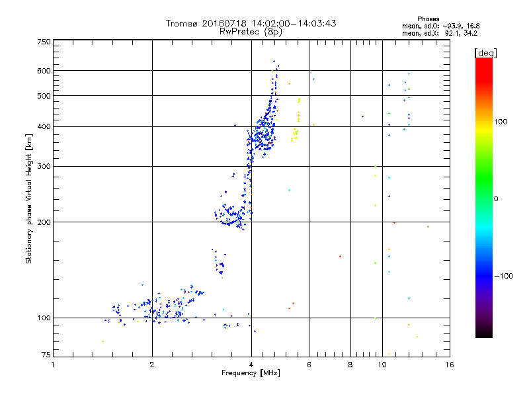
Task: Click the 'mean, sd,O: -93.9, 16.8' line
Action: click(440, 26)
